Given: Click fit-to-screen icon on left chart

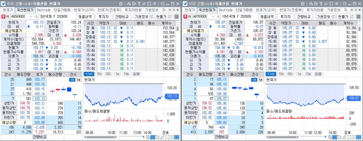Looking at the screenshot, I should (177, 137).
